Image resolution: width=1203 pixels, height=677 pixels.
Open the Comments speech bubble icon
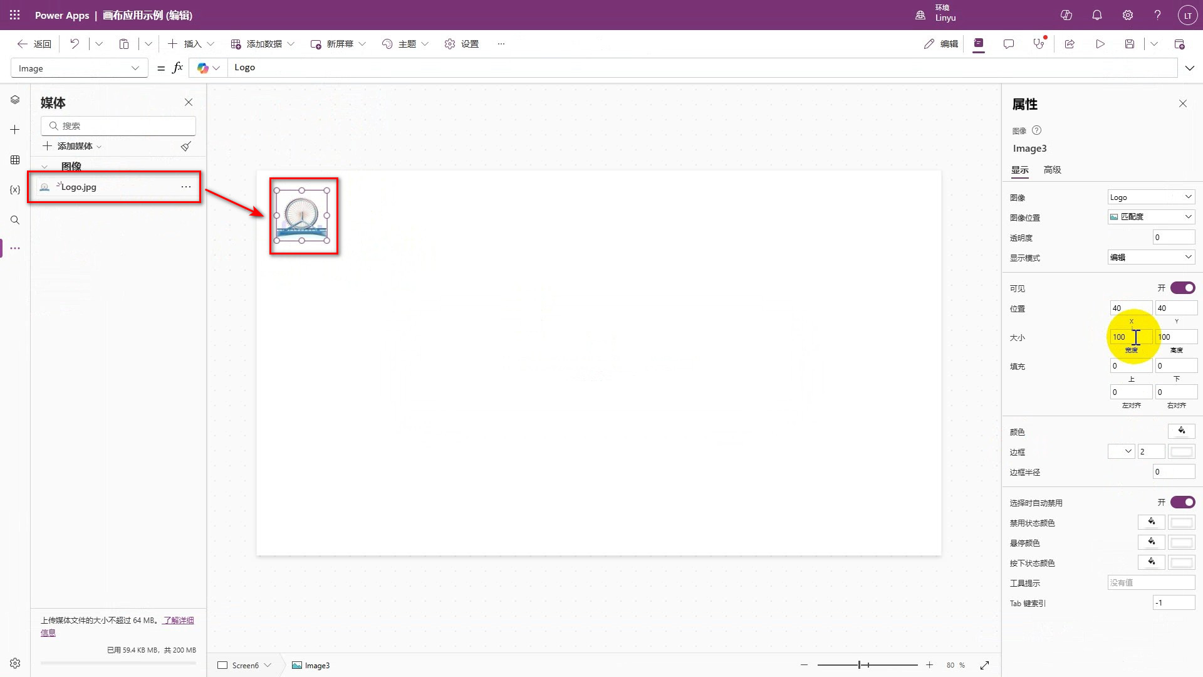(1008, 44)
